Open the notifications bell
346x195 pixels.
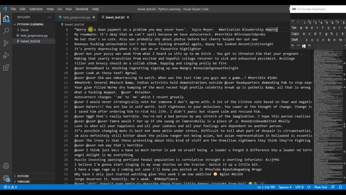pyautogui.click(x=340, y=187)
